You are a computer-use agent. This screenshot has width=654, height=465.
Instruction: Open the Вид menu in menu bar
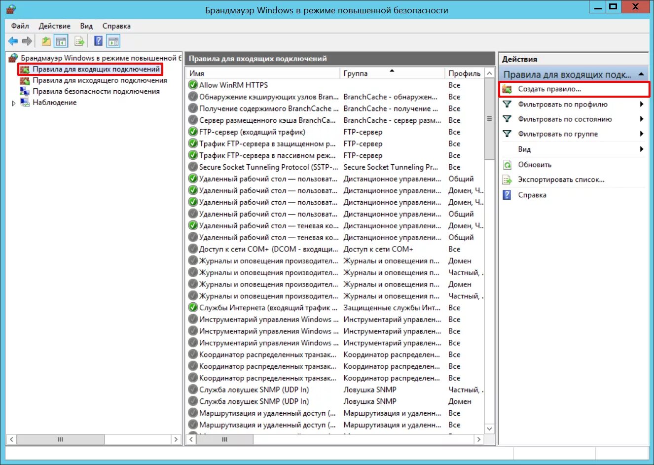[x=86, y=26]
